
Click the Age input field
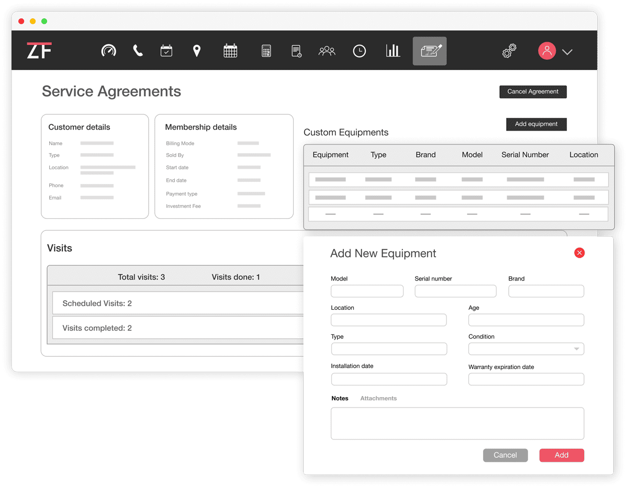pyautogui.click(x=526, y=320)
